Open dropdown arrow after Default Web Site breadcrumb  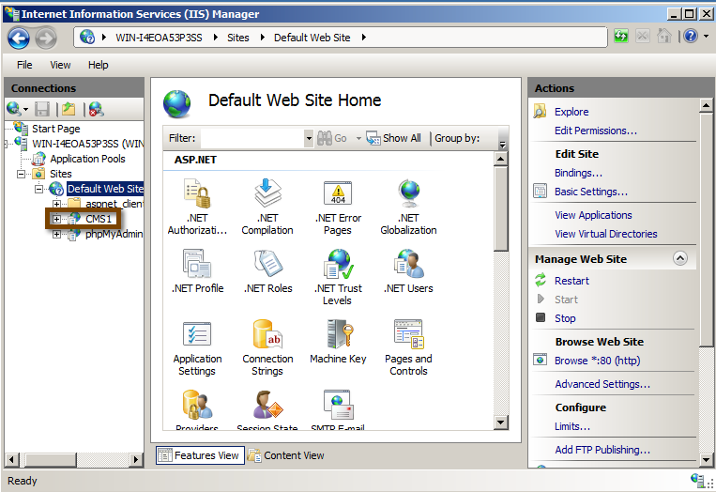pos(363,38)
